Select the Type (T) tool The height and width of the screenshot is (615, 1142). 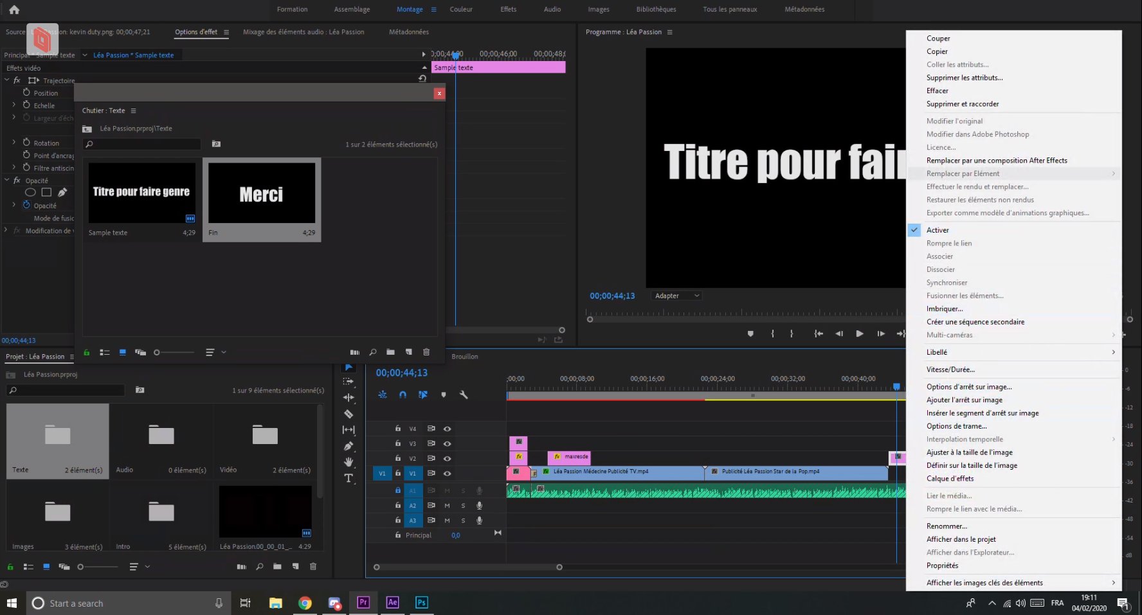[x=349, y=478]
